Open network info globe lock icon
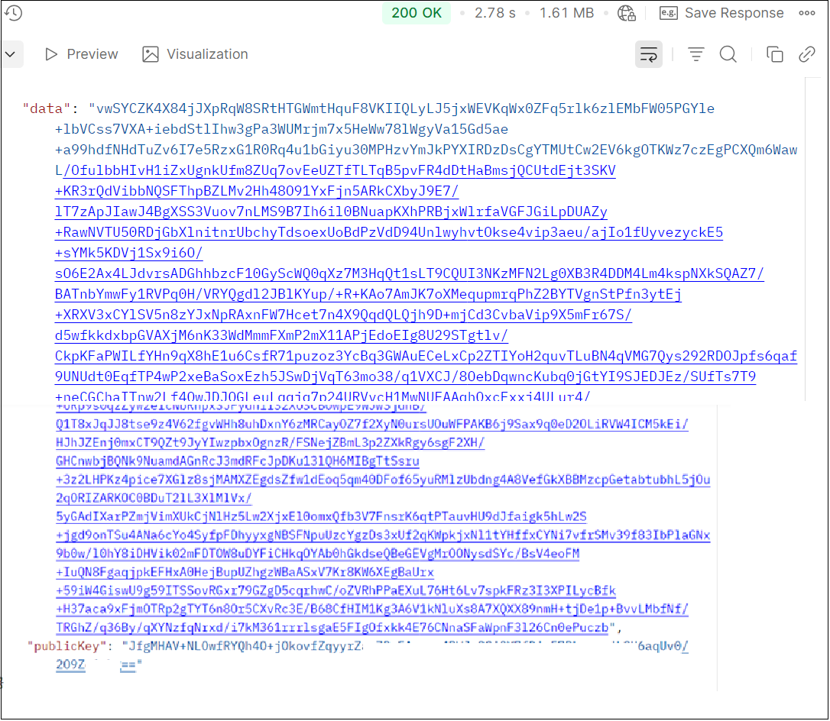830x721 pixels. pyautogui.click(x=627, y=13)
